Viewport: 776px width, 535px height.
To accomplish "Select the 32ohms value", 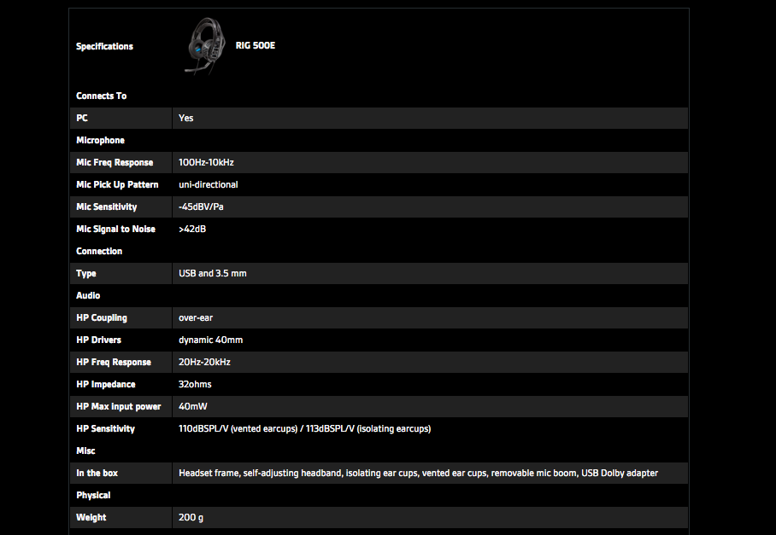I will 195,384.
